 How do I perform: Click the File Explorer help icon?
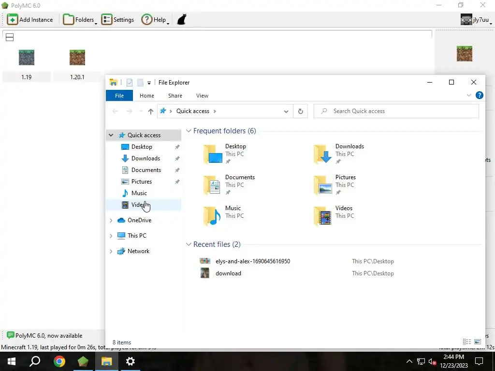click(479, 95)
